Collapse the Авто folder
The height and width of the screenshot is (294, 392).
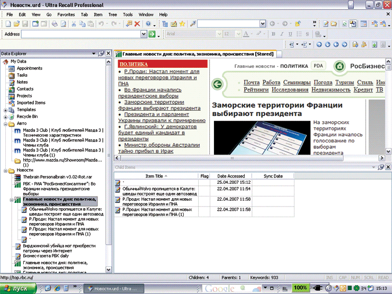coord(5,124)
